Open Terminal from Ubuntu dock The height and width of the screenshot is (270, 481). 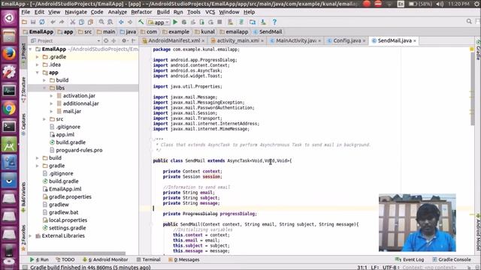point(9,127)
